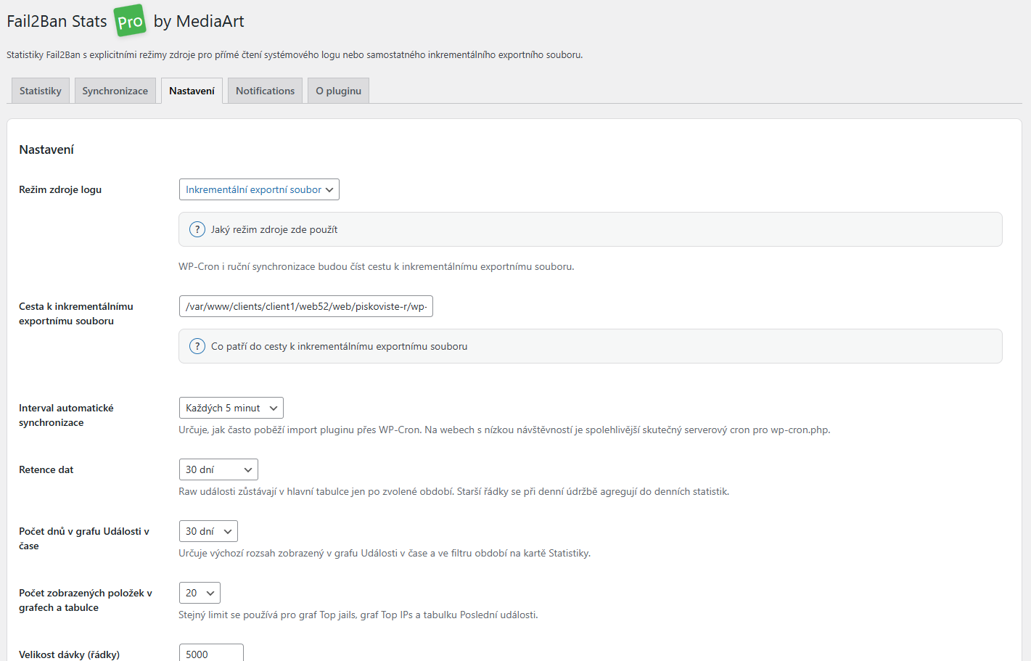This screenshot has width=1031, height=661.
Task: Click the green Pro badge logo
Action: pyautogui.click(x=130, y=21)
